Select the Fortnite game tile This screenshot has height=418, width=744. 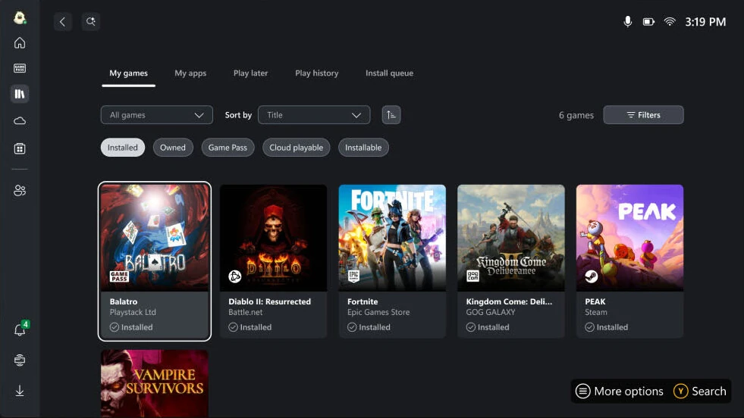click(x=392, y=260)
